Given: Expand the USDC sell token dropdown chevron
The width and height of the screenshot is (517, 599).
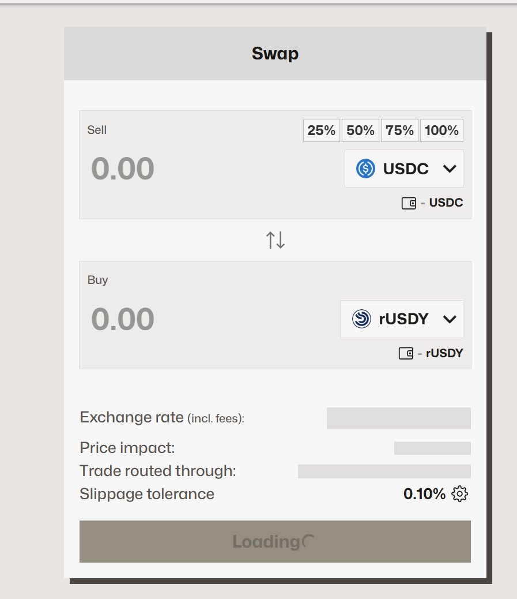Looking at the screenshot, I should pyautogui.click(x=450, y=169).
